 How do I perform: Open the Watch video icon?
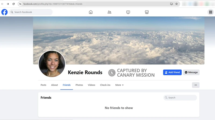click(x=128, y=12)
